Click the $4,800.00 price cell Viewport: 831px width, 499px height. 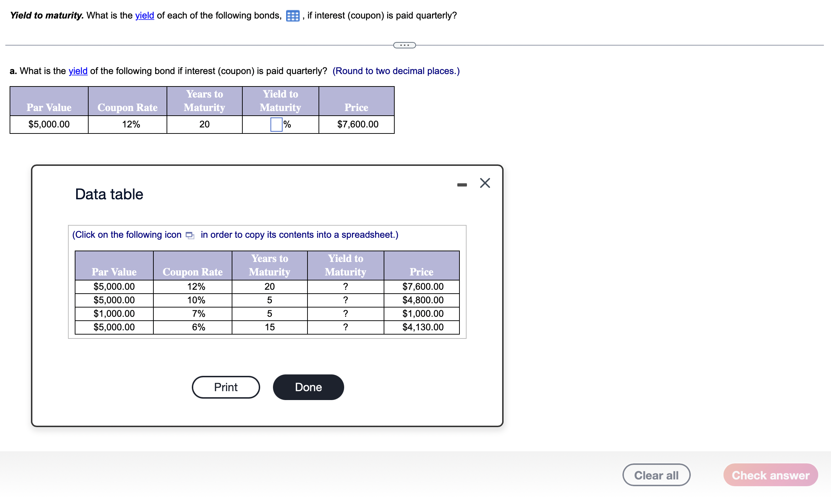tap(422, 300)
